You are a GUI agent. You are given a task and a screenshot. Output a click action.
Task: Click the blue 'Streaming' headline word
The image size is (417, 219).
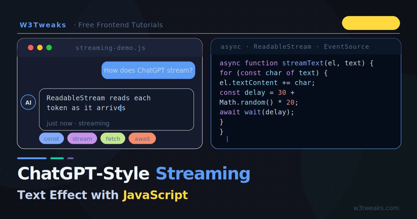[x=203, y=173]
